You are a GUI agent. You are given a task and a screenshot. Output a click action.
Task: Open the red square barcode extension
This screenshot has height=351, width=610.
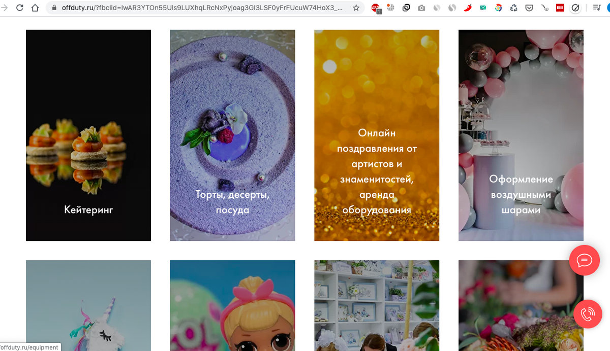pyautogui.click(x=560, y=8)
